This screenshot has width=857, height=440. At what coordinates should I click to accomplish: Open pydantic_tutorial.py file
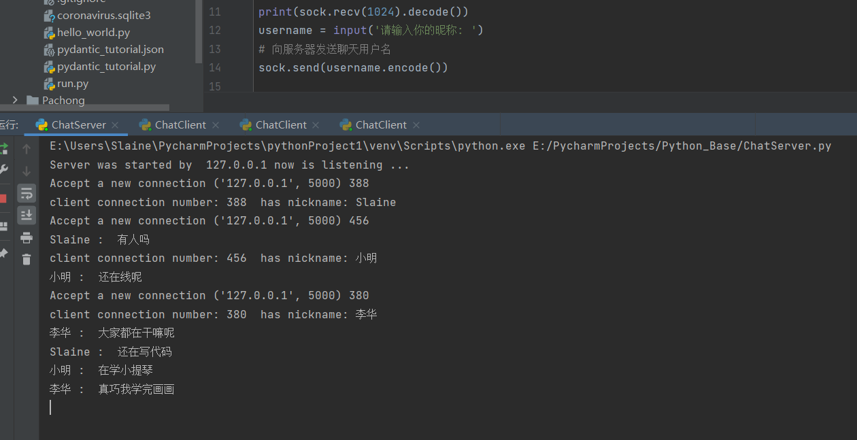point(107,66)
